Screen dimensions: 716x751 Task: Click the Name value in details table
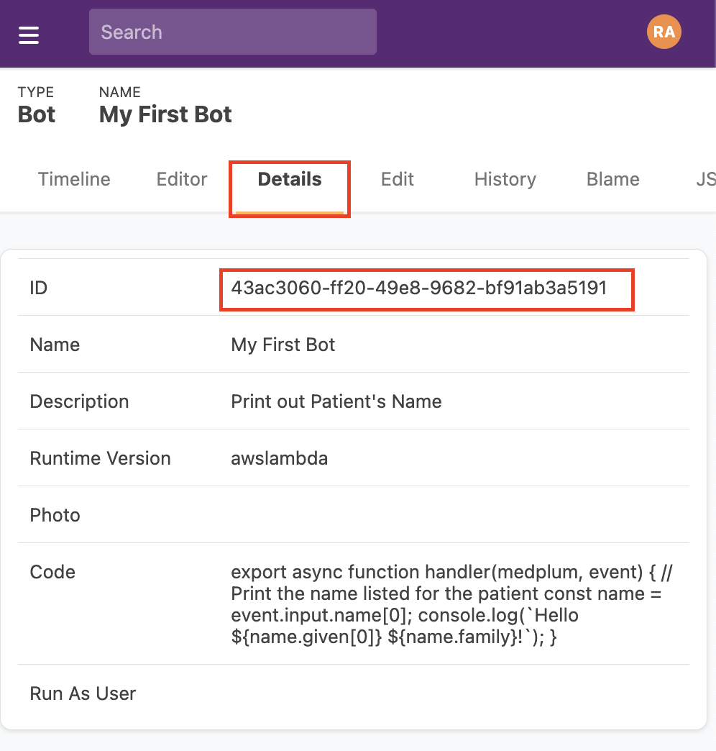coord(283,345)
